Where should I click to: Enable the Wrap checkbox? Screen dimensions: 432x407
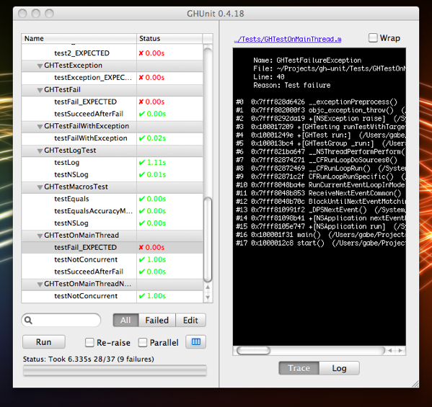(373, 37)
